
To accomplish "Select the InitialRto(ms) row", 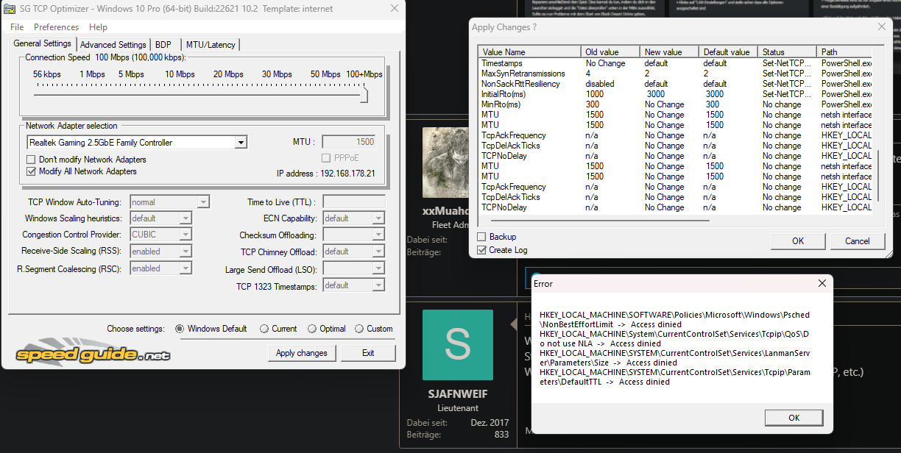I will pyautogui.click(x=675, y=94).
